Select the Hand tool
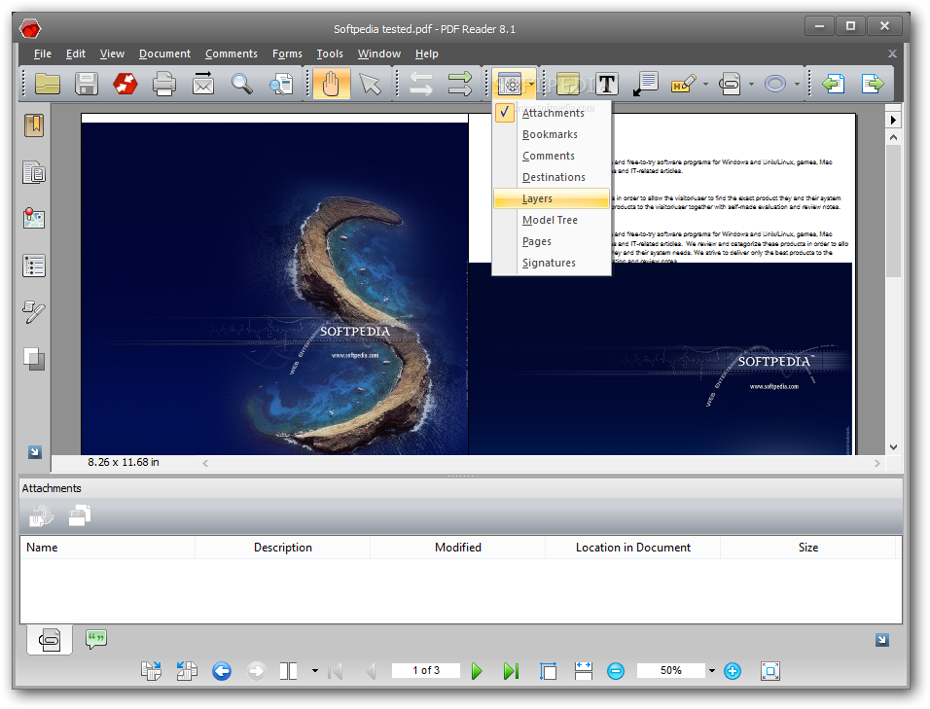This screenshot has height=709, width=930. (x=331, y=84)
